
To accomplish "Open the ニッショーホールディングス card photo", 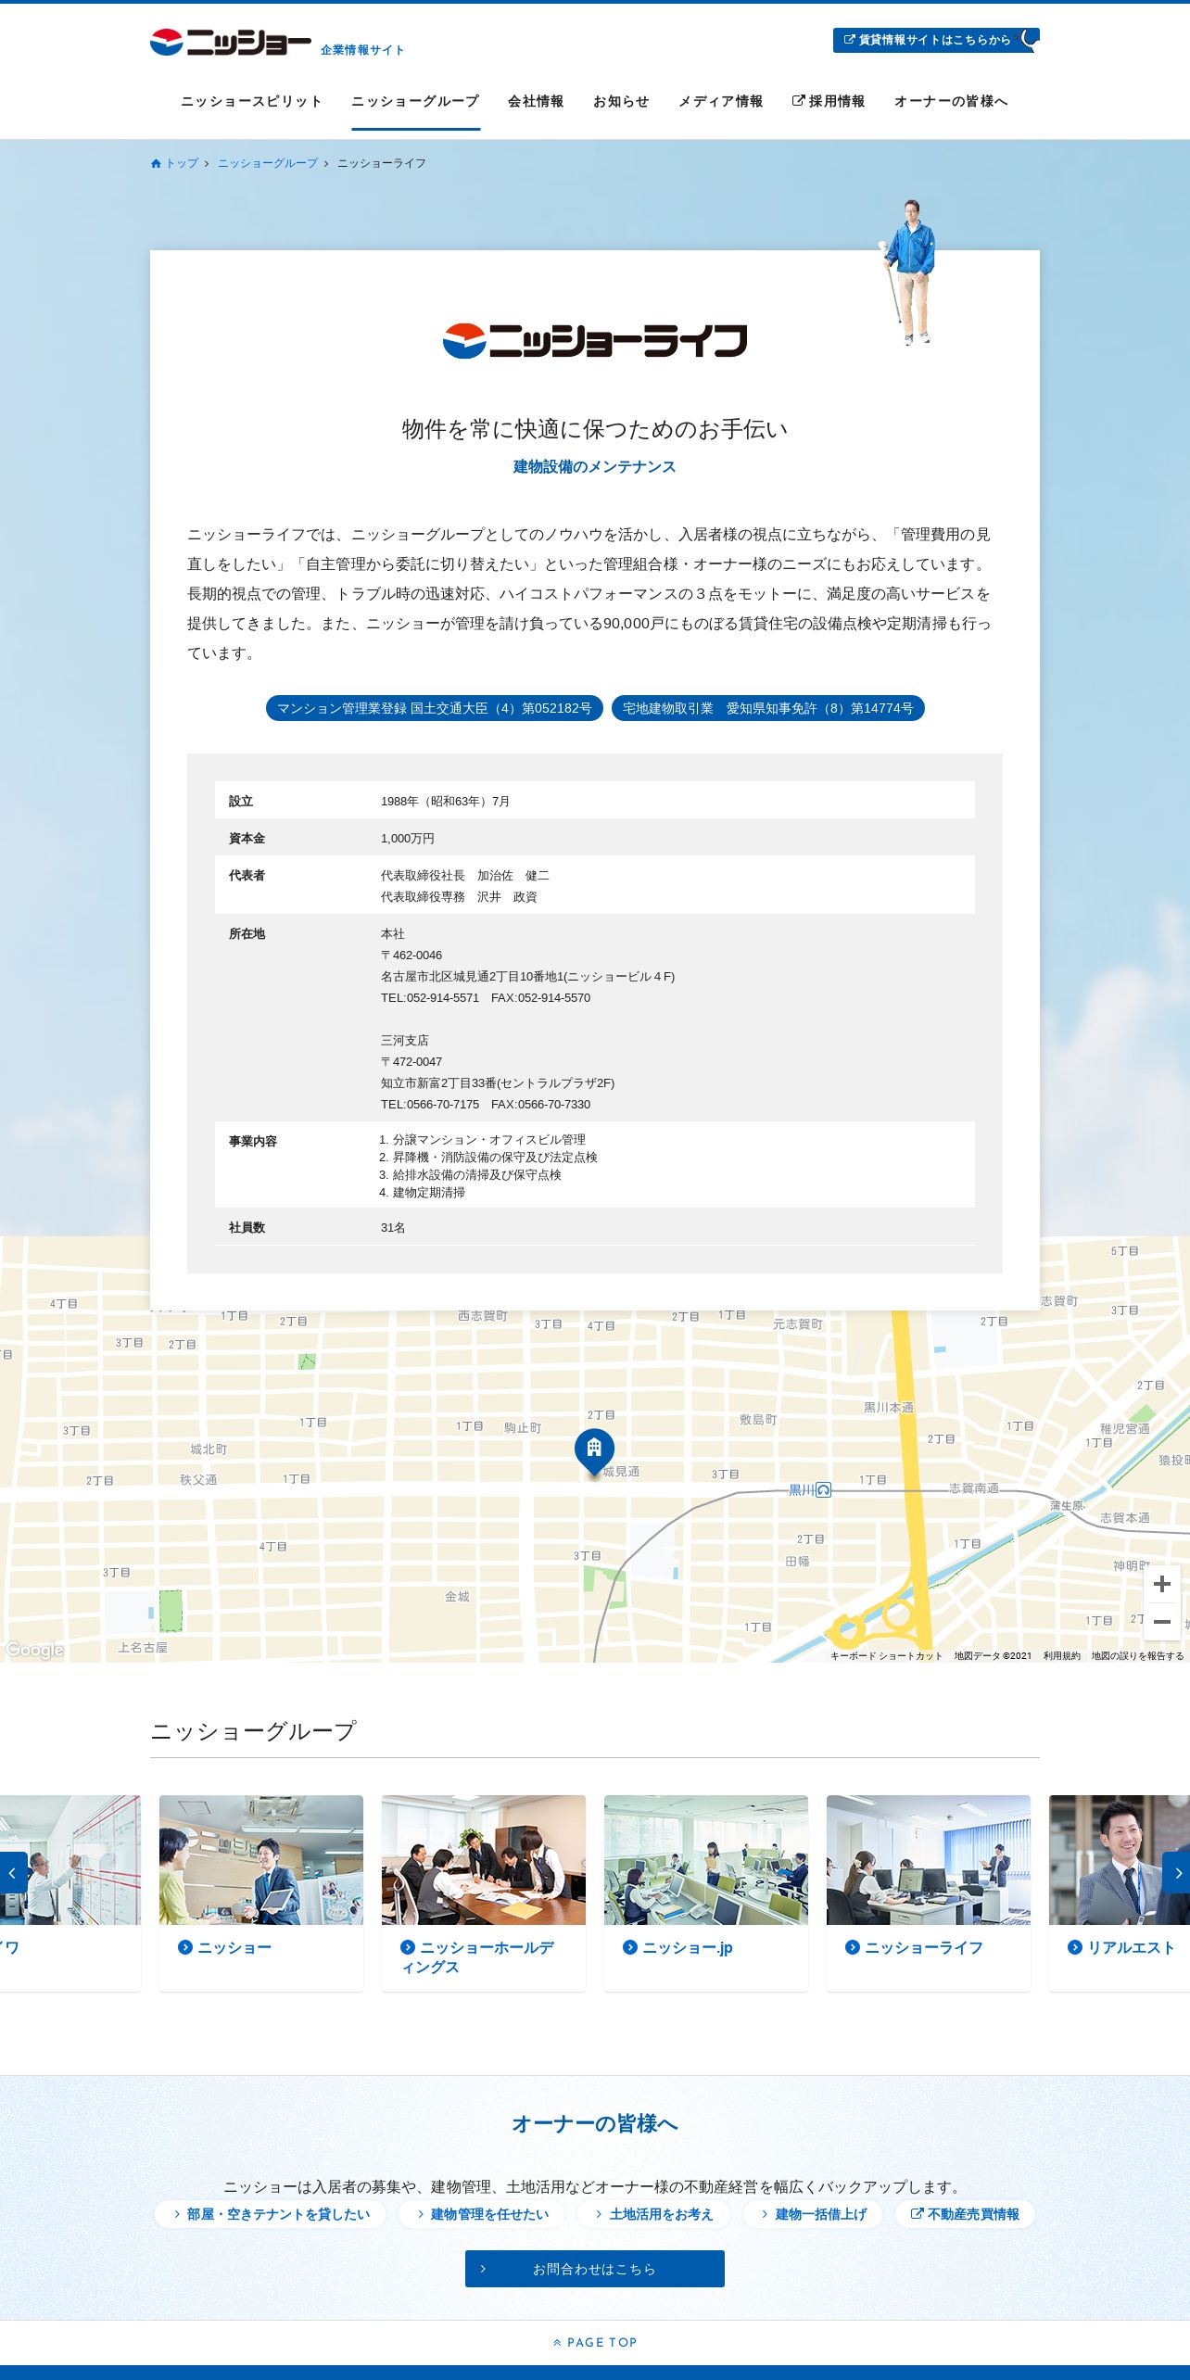I will pyautogui.click(x=484, y=1860).
